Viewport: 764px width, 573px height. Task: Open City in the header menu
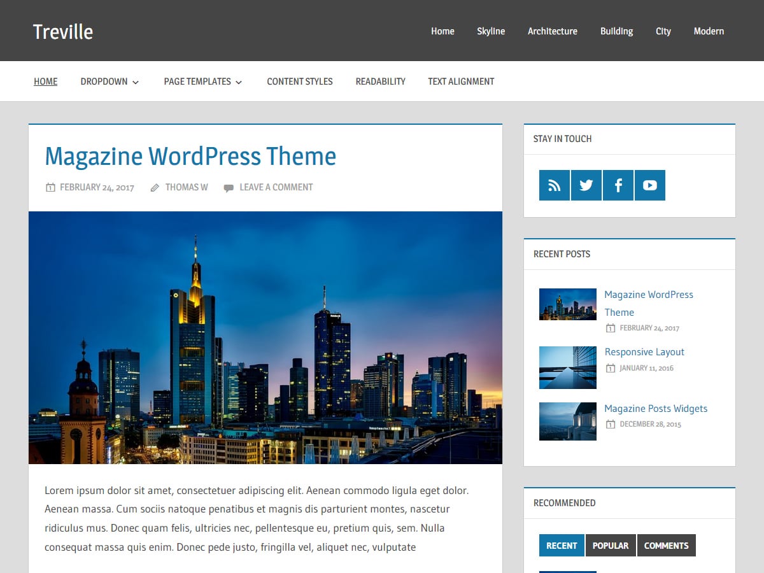663,31
